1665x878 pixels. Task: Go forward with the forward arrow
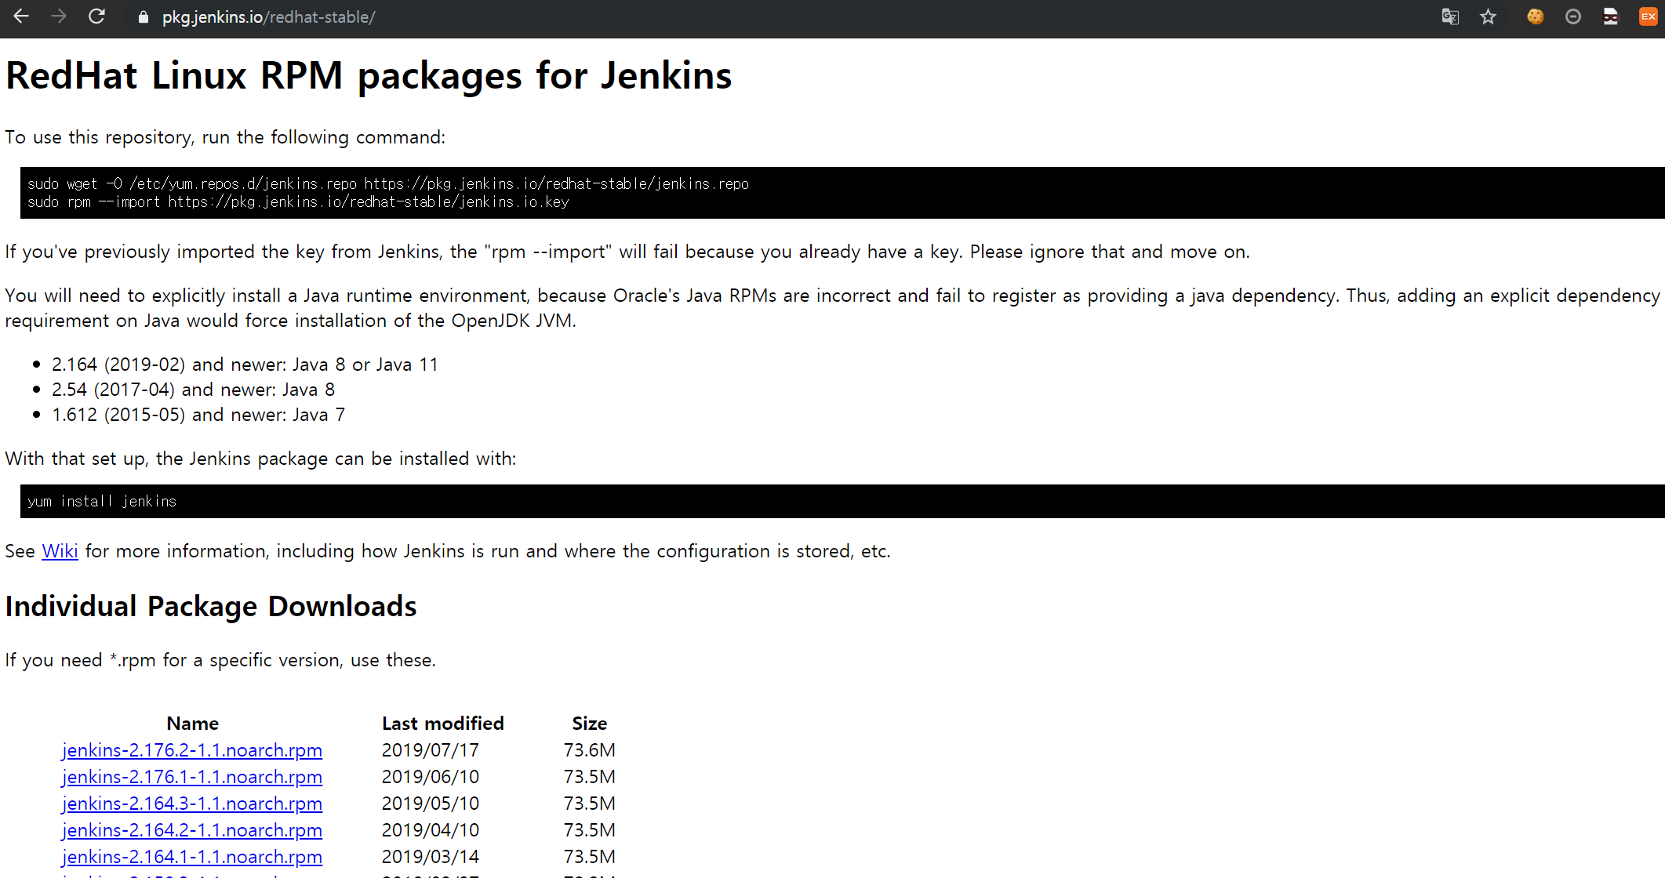click(59, 16)
